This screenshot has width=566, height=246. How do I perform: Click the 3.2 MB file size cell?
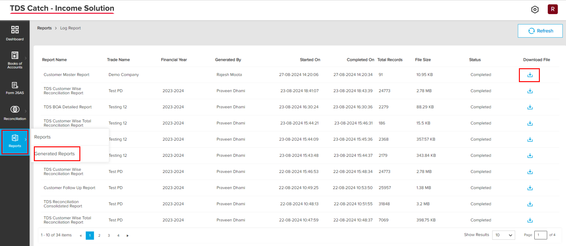[423, 204]
